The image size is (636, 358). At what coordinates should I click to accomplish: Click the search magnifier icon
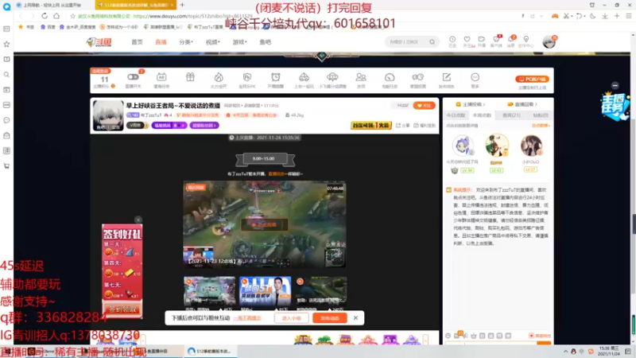(x=432, y=42)
